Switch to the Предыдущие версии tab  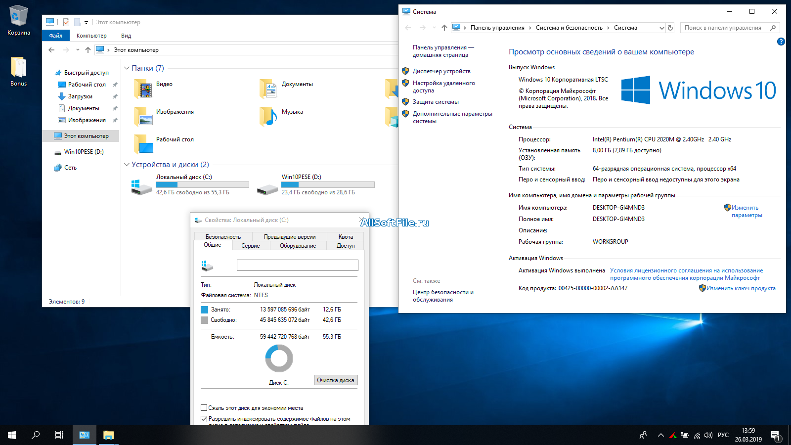290,237
